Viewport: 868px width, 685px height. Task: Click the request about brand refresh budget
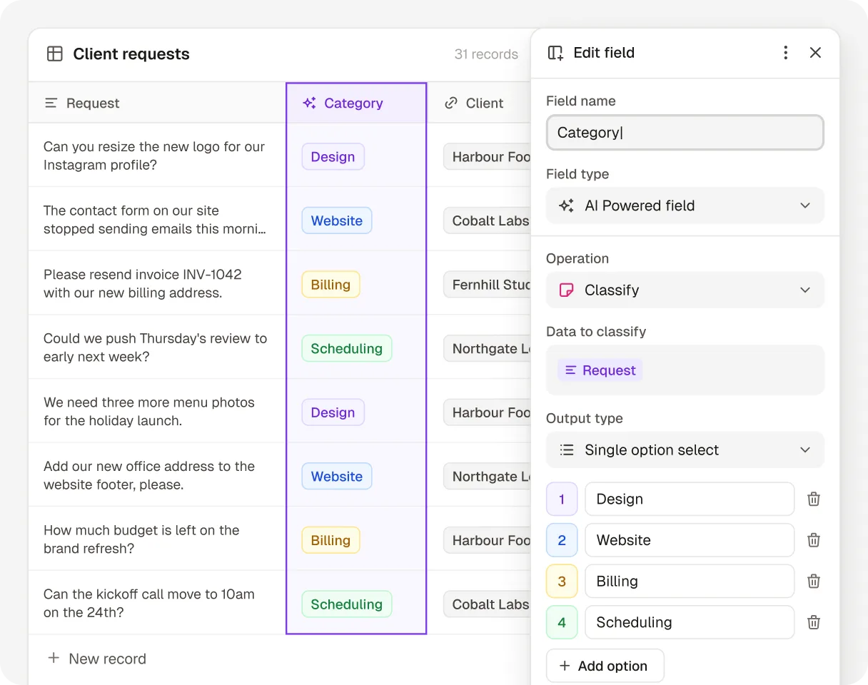(141, 539)
